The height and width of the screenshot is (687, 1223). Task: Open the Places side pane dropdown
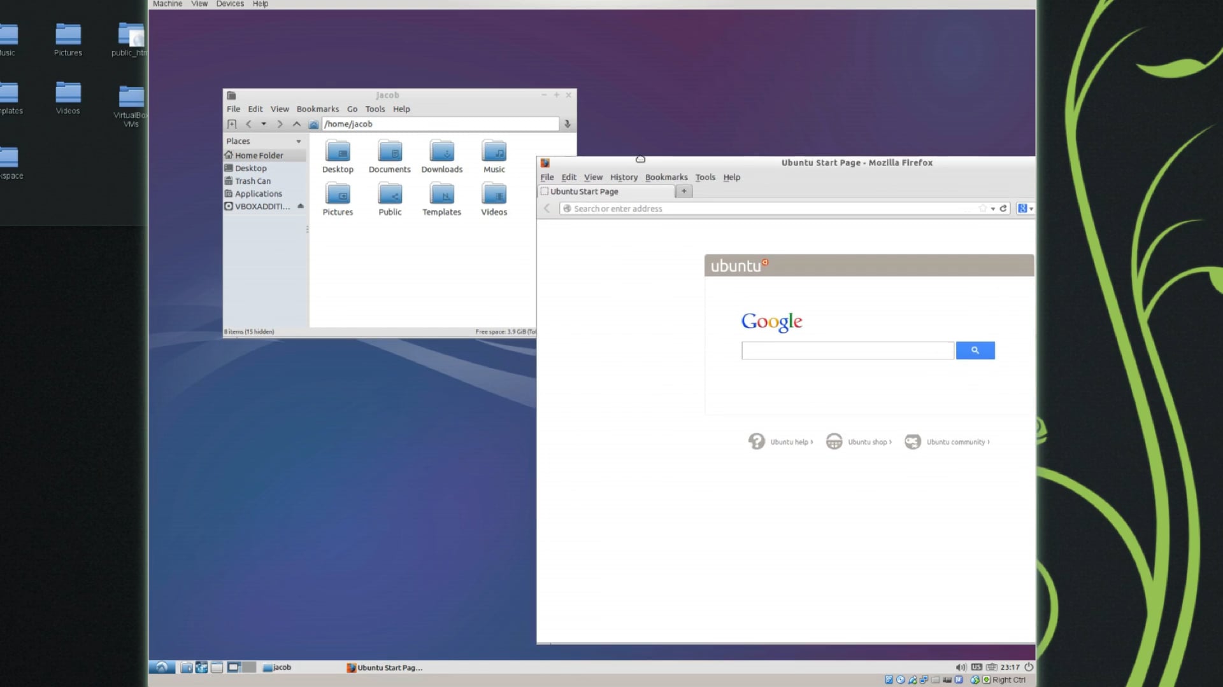tap(298, 141)
